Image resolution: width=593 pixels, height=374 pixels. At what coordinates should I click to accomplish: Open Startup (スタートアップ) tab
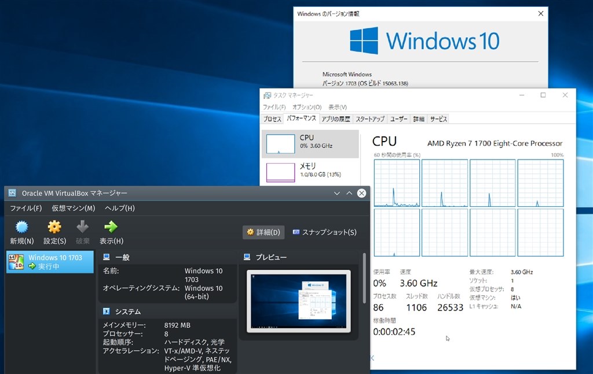tap(370, 119)
